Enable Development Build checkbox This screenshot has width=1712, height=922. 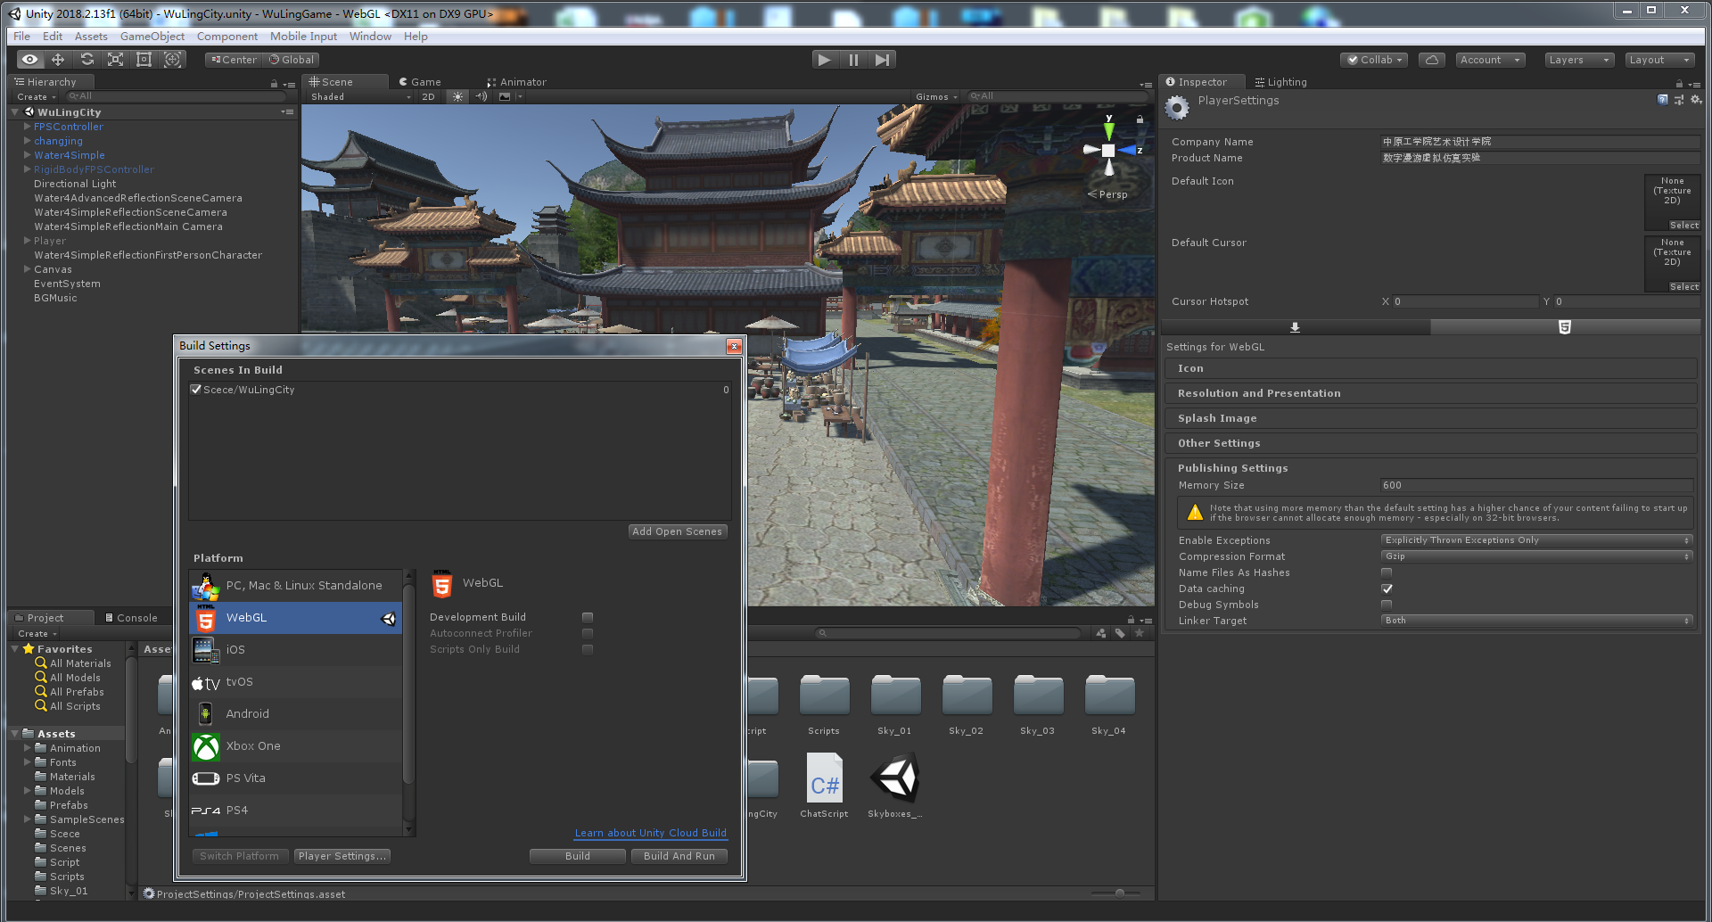(588, 617)
